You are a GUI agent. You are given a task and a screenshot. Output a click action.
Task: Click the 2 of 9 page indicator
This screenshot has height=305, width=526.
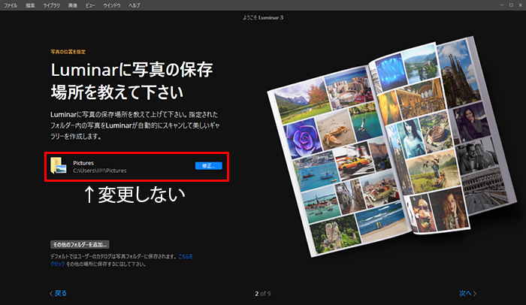click(x=263, y=294)
